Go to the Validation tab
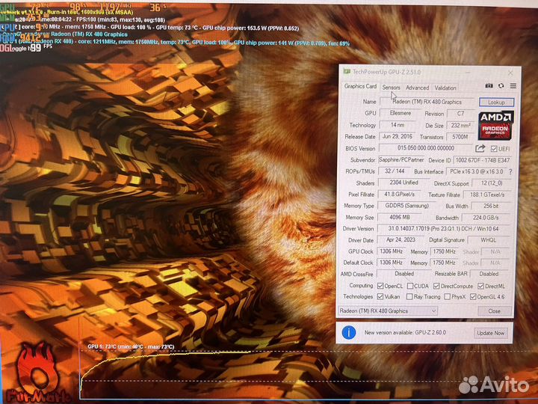Viewport: 538px width, 404px height. point(445,88)
